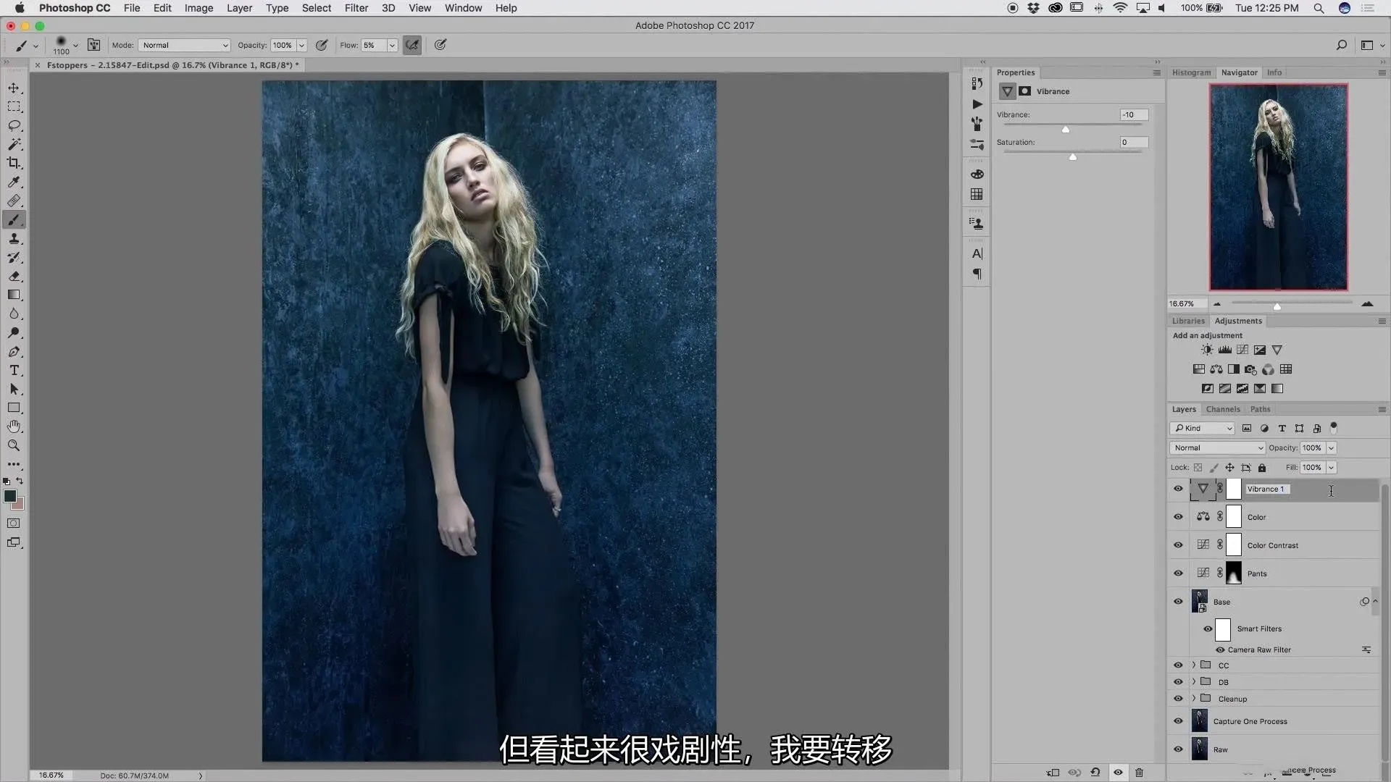
Task: Select the Crop tool
Action: (x=14, y=164)
